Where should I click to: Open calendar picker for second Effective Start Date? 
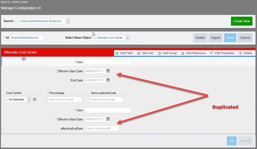(108, 119)
